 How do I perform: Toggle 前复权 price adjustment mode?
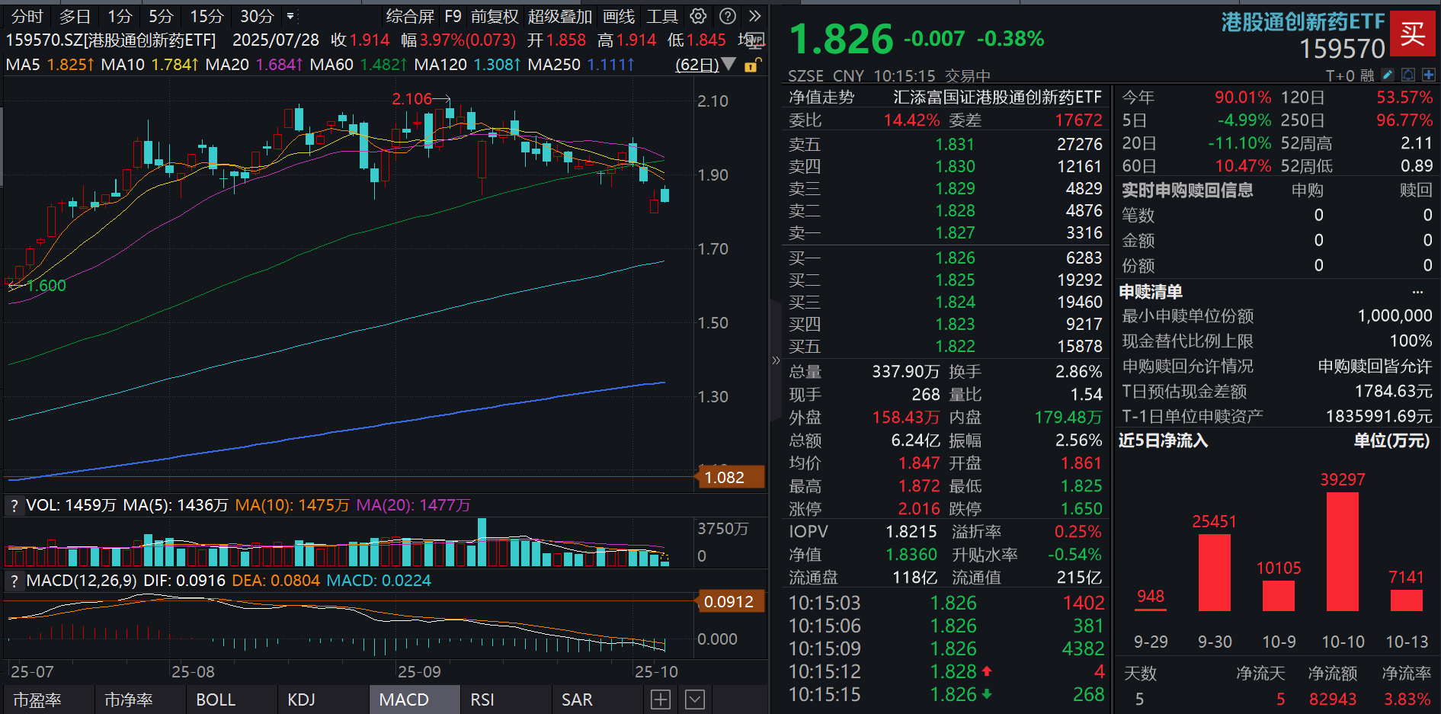tap(494, 16)
